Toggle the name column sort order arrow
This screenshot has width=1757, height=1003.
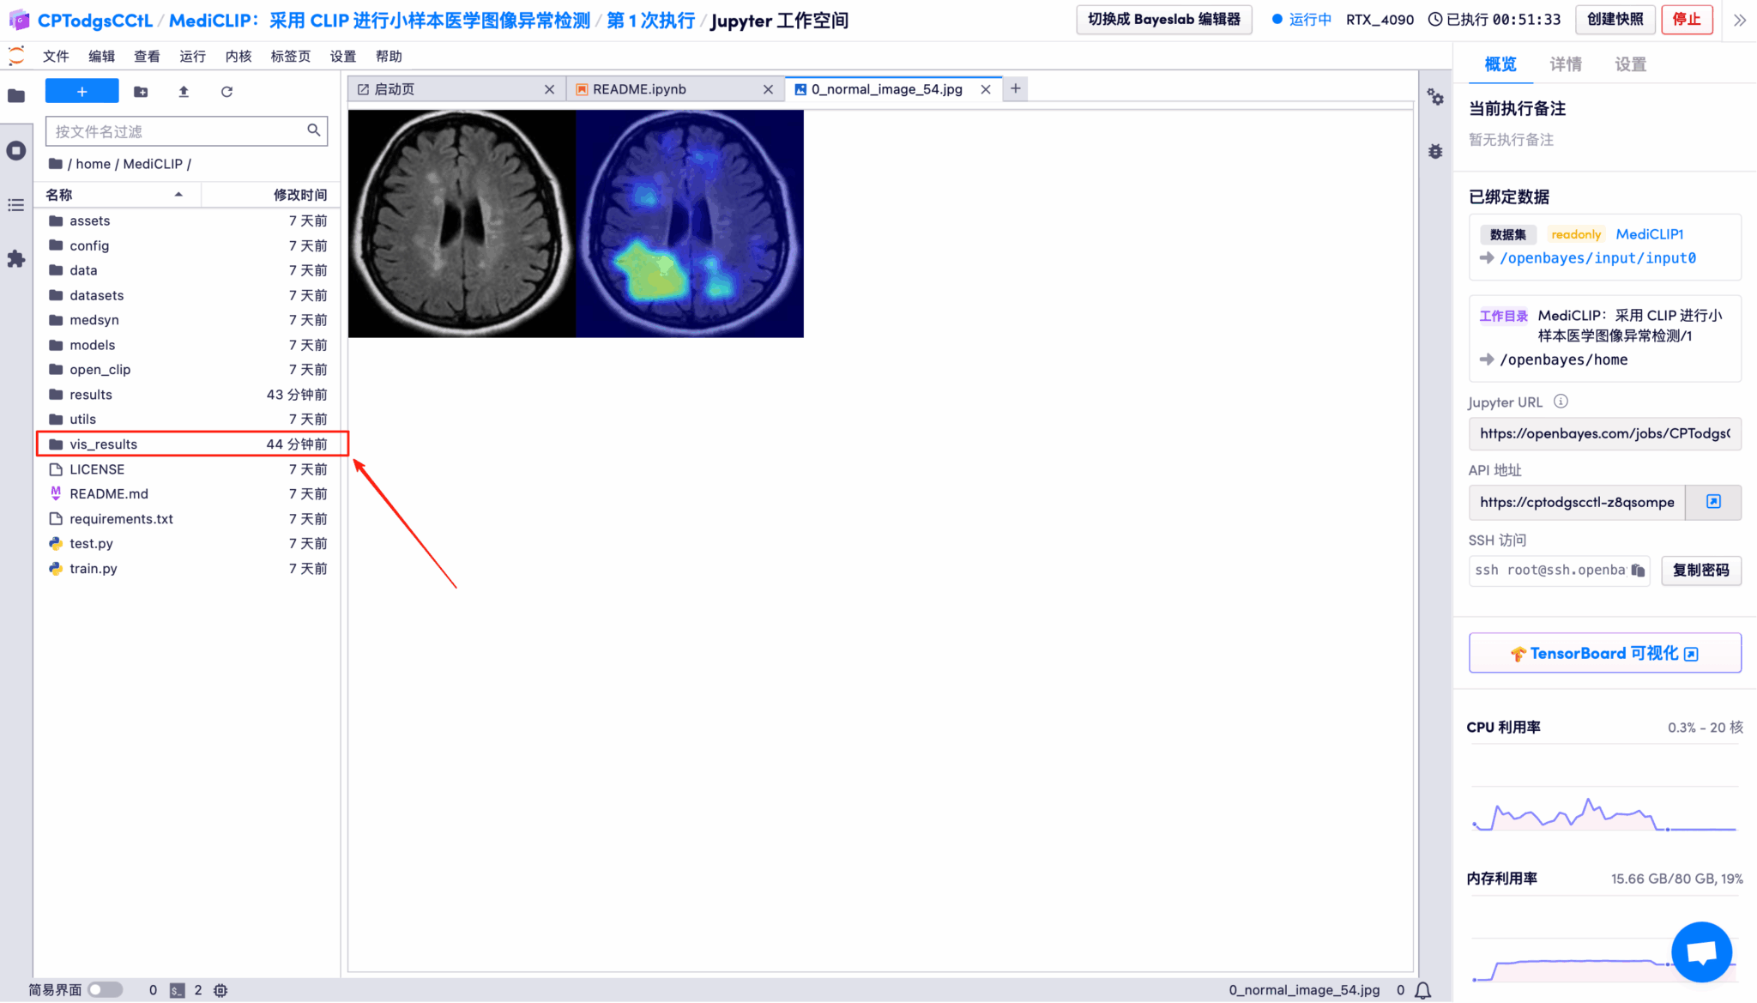pos(179,194)
